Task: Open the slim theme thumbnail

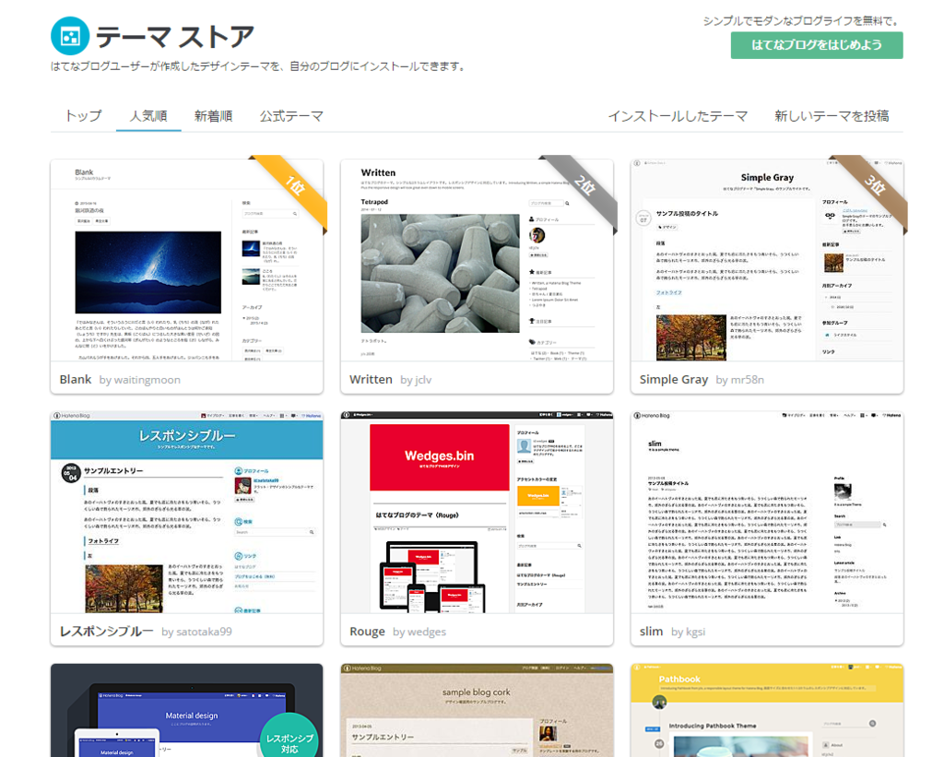Action: tap(767, 513)
